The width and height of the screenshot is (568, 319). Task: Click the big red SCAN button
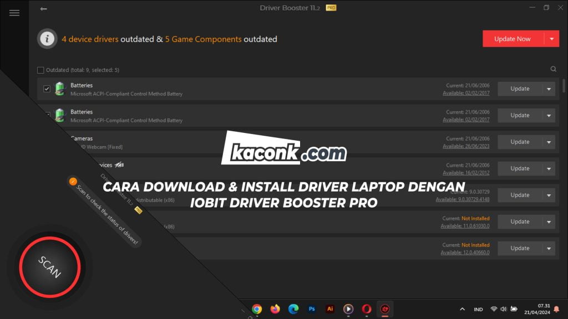click(50, 267)
